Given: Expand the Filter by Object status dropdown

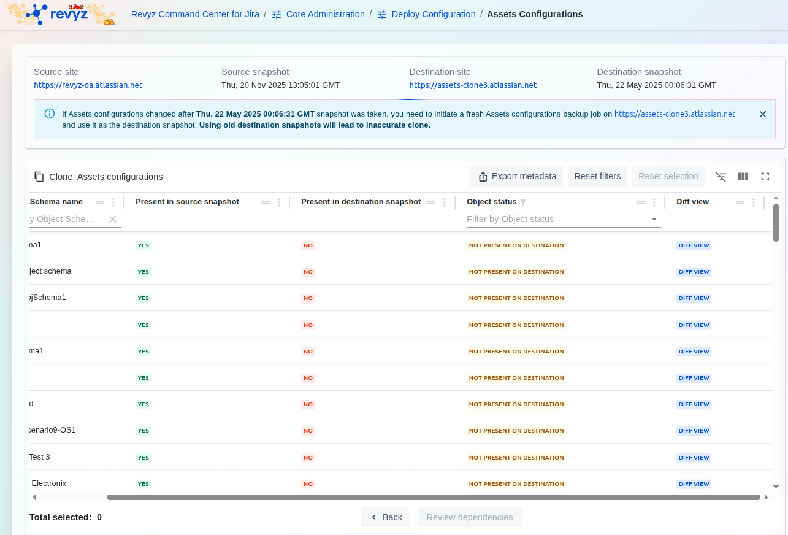Looking at the screenshot, I should 654,220.
